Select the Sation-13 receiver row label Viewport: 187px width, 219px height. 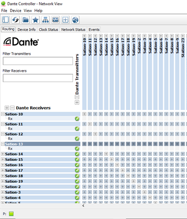coord(14,144)
